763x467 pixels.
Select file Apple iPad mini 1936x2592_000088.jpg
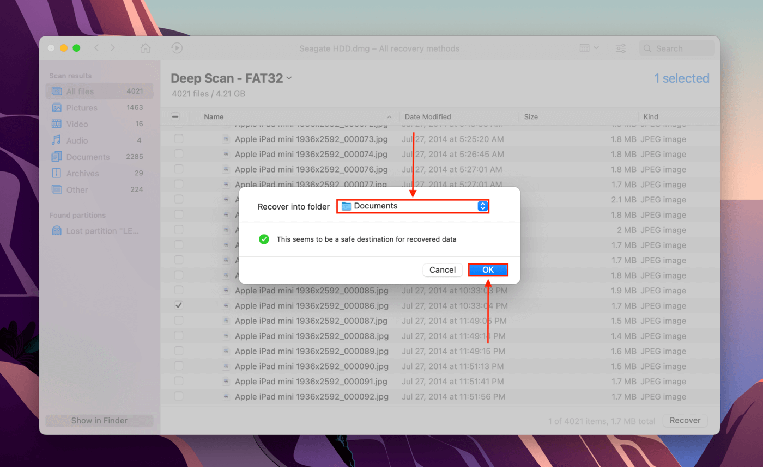pyautogui.click(x=311, y=336)
